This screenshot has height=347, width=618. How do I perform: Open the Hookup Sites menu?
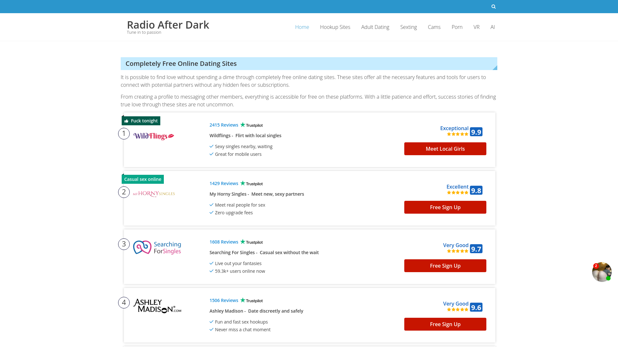[x=335, y=27]
